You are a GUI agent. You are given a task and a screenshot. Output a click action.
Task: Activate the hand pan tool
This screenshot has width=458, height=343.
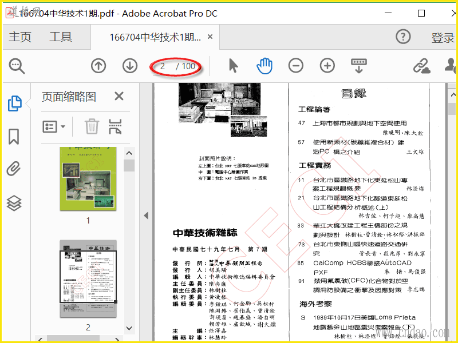tap(264, 66)
